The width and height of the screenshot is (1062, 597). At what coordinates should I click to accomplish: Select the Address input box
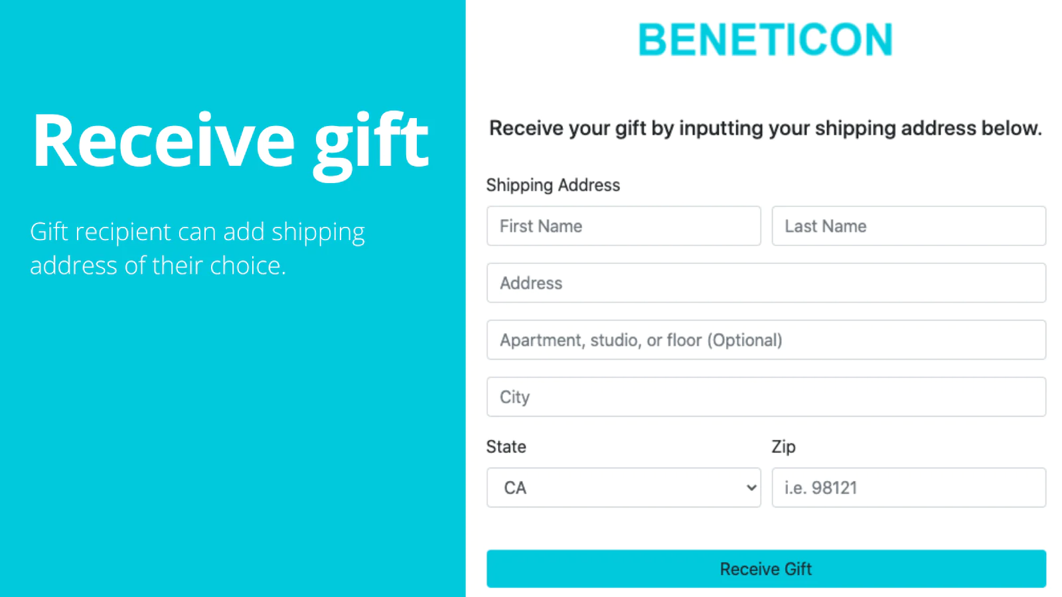[x=766, y=283]
